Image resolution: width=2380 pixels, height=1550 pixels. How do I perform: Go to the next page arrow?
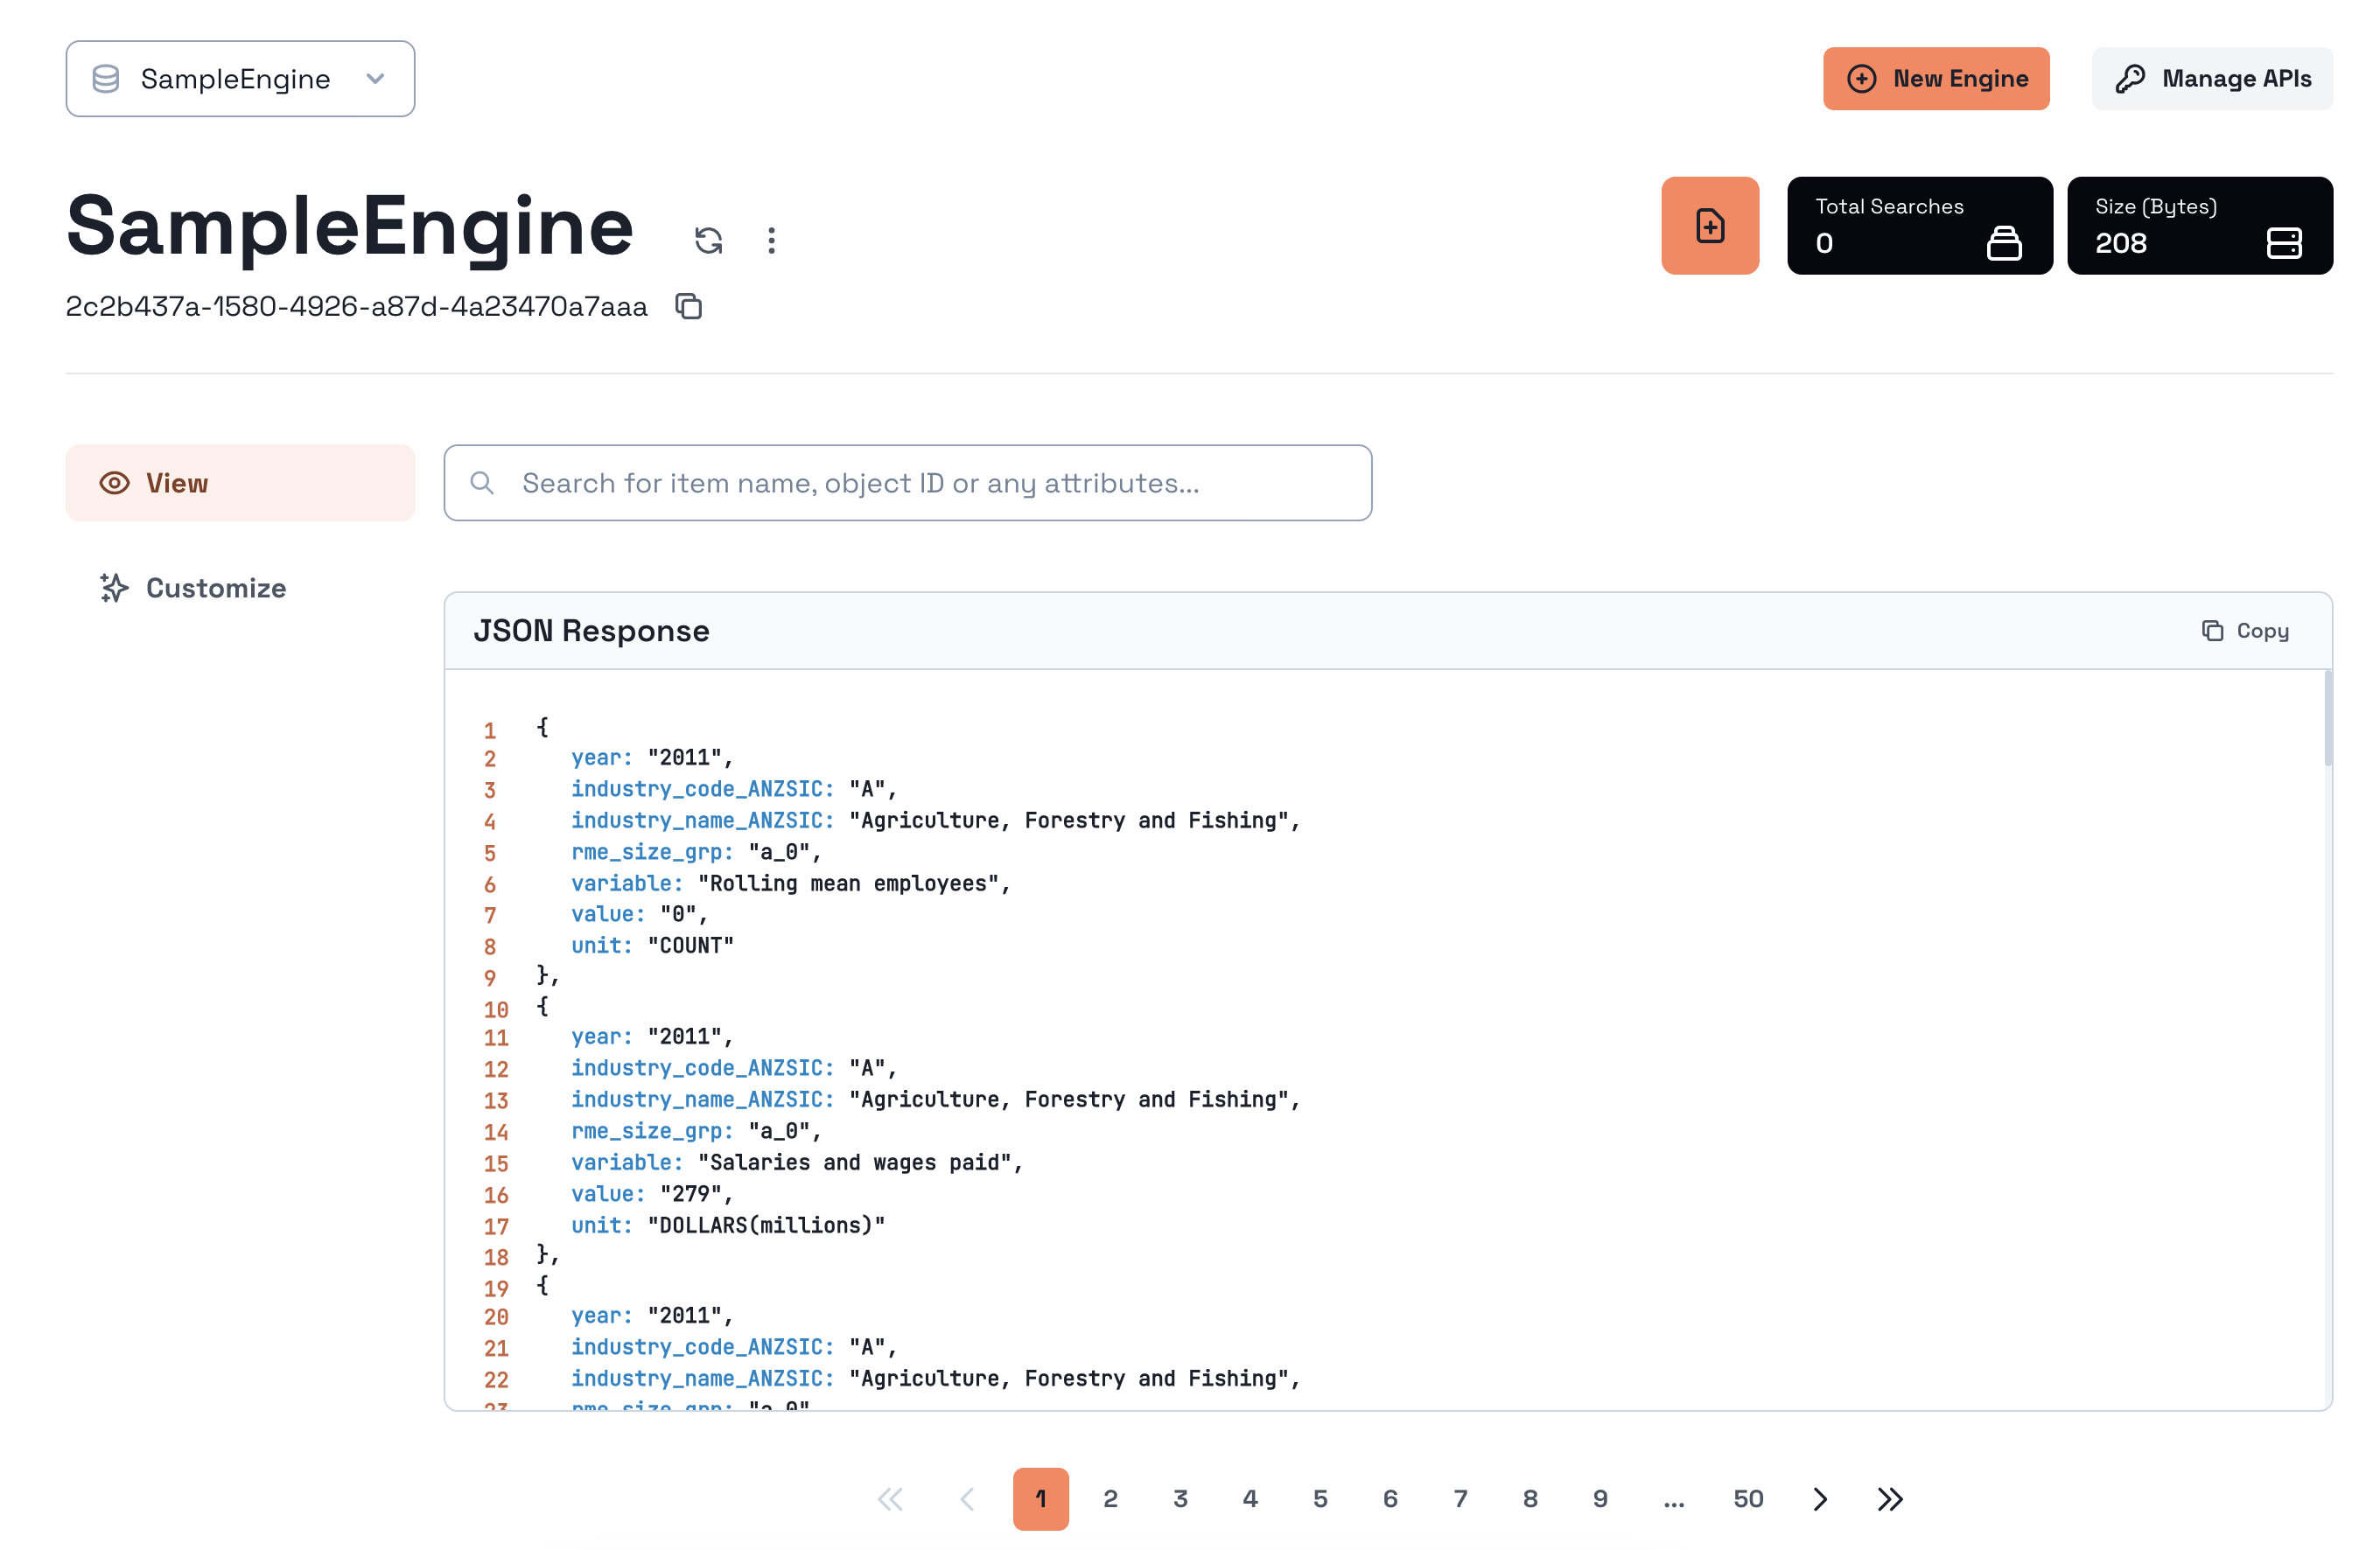[x=1820, y=1499]
